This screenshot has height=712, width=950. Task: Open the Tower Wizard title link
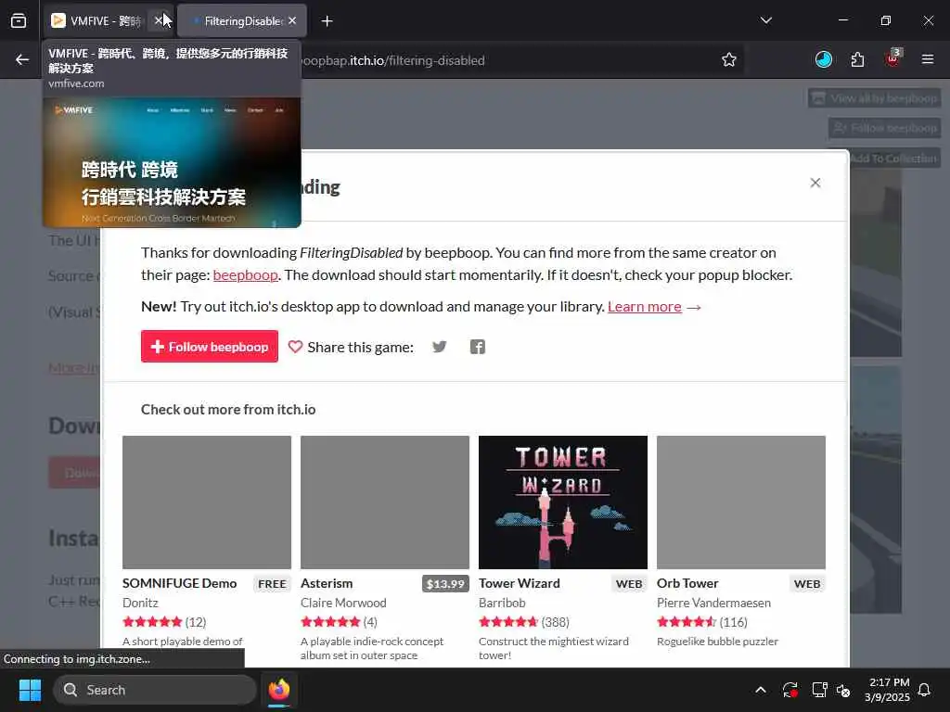pyautogui.click(x=520, y=584)
